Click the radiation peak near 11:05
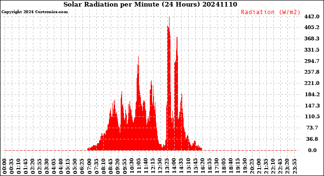 (138, 103)
